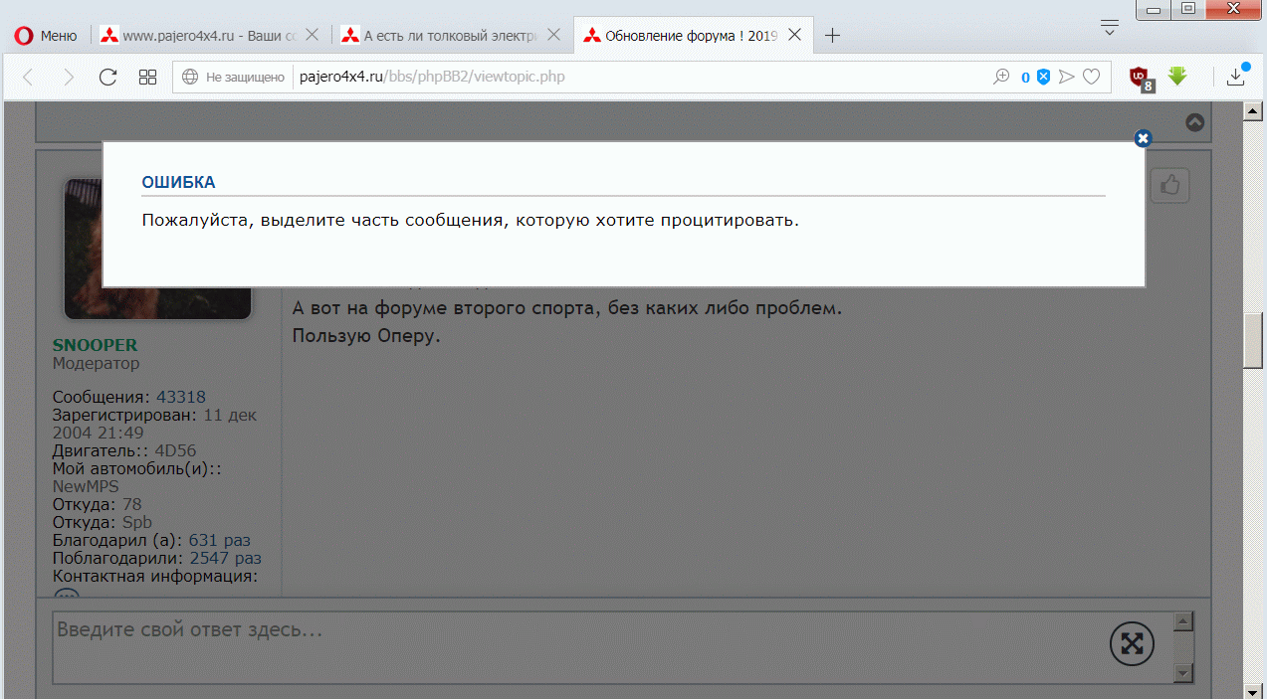Open page zoom control in address bar
Image resolution: width=1267 pixels, height=699 pixels.
pos(1001,77)
